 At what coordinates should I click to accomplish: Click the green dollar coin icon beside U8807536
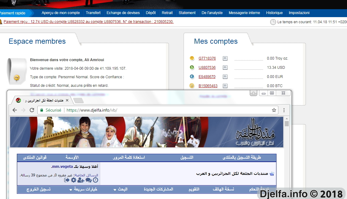tap(192, 67)
